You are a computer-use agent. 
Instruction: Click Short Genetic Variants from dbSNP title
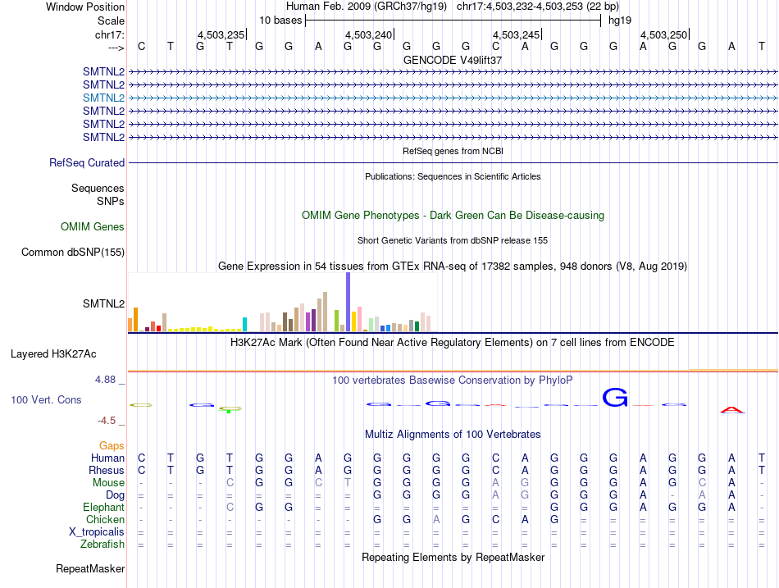click(453, 240)
